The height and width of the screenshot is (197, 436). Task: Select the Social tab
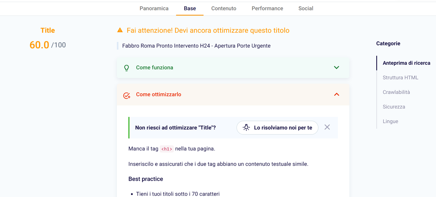click(x=306, y=8)
